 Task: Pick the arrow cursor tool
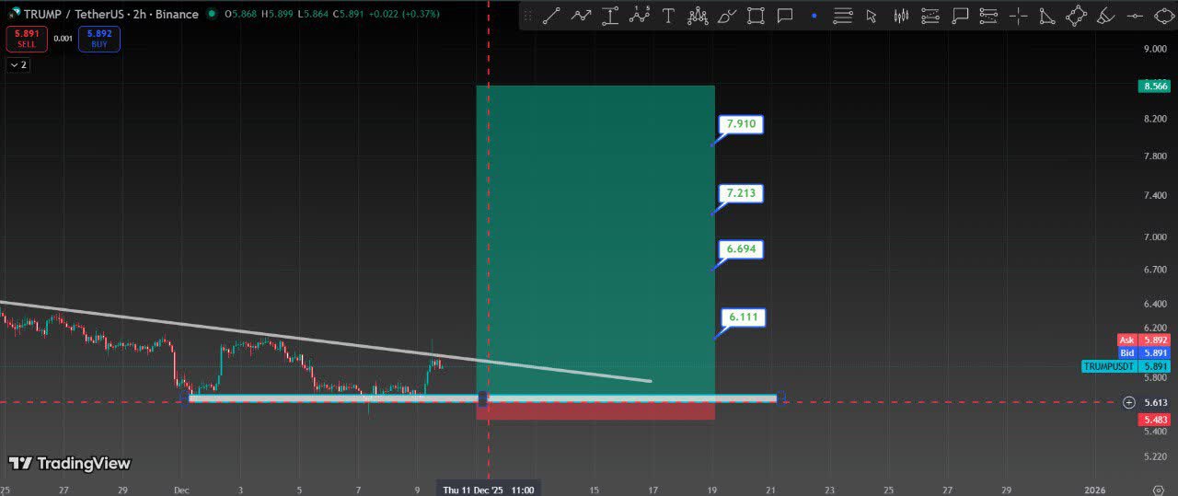pos(872,16)
